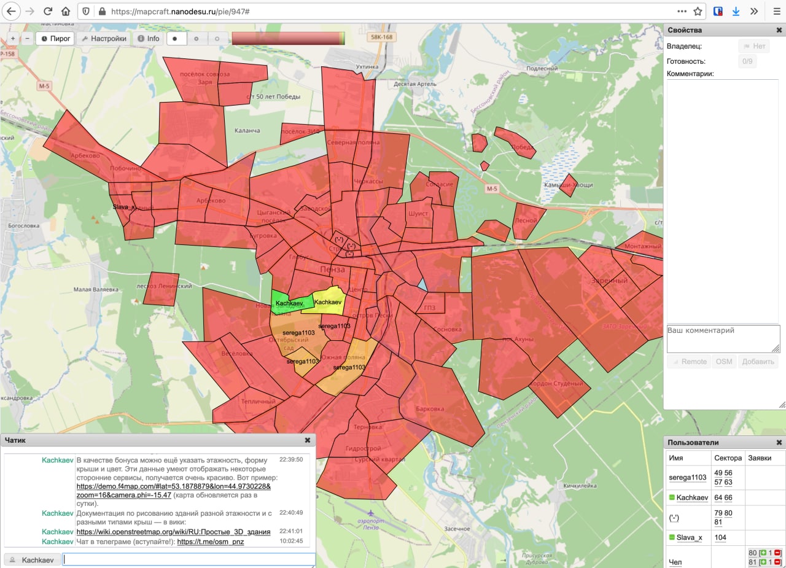Reject claim for sector 80 red minus
The width and height of the screenshot is (786, 568).
777,553
